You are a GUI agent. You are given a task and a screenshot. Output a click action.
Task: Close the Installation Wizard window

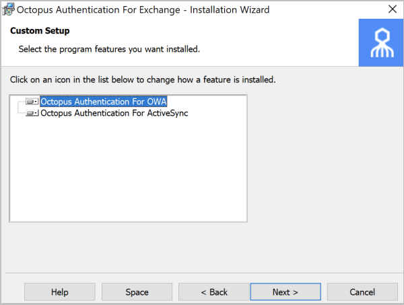coord(393,9)
